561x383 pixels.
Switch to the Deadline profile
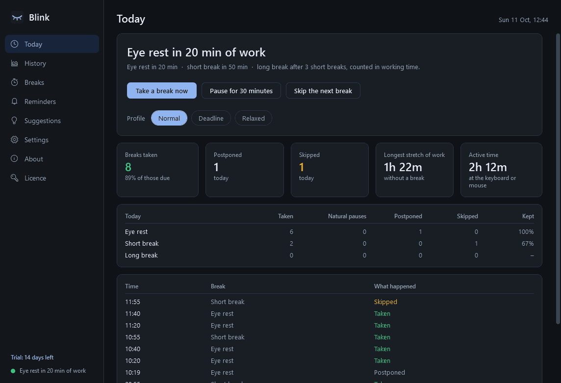211,118
